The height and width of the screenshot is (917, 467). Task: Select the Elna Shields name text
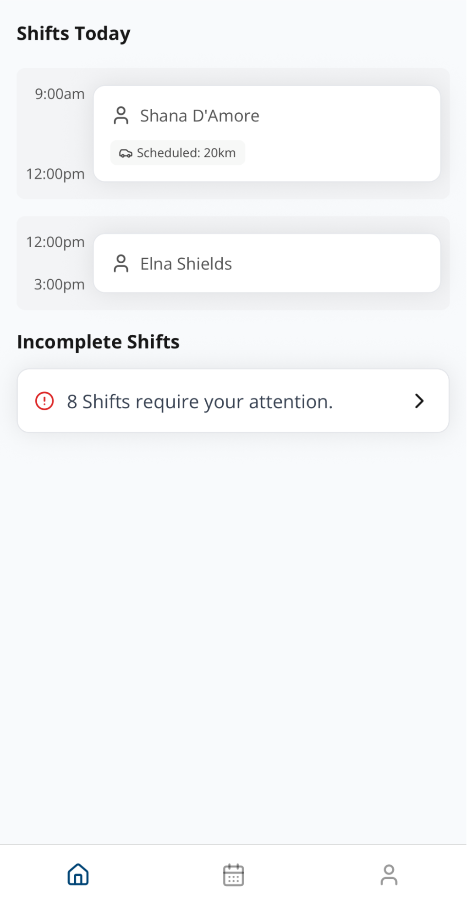[x=186, y=264]
